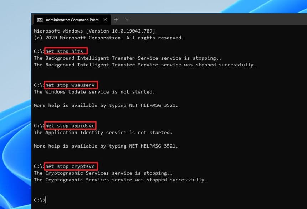Click 'The Application Identity service is not started' line
This screenshot has width=307, height=209.
click(103, 133)
